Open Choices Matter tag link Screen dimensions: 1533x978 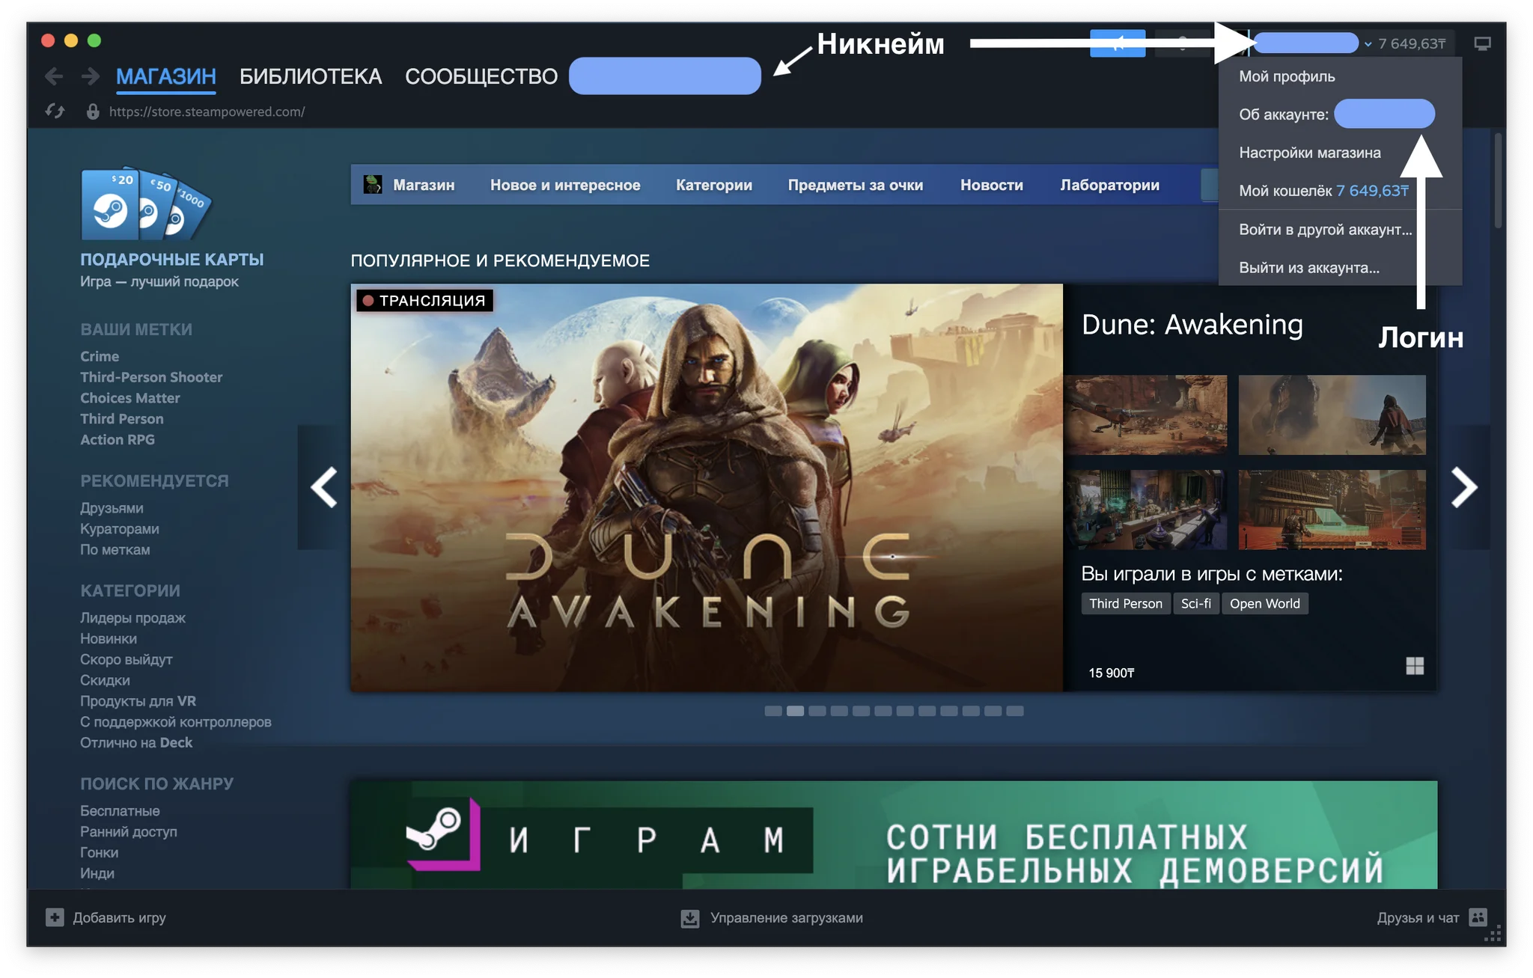(x=130, y=398)
